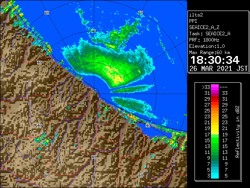This screenshot has width=250, height=188.
Task: Select the "Elevation:1.0" text
Action: click(207, 46)
